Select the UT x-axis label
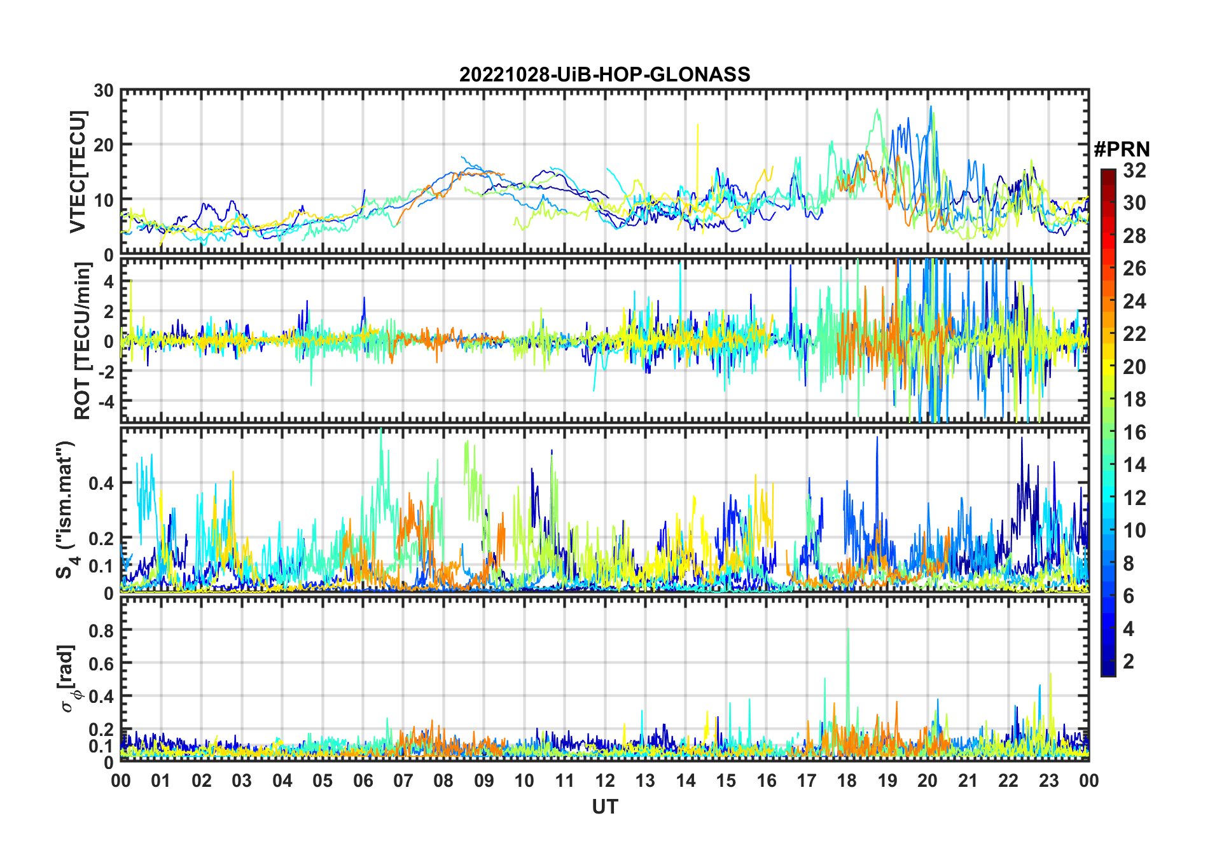1210x846 pixels. [605, 807]
